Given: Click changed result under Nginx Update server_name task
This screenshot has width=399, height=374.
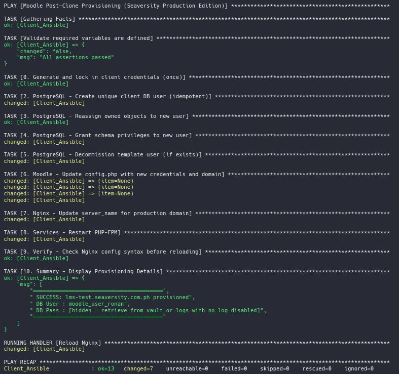Looking at the screenshot, I should 44,219.
